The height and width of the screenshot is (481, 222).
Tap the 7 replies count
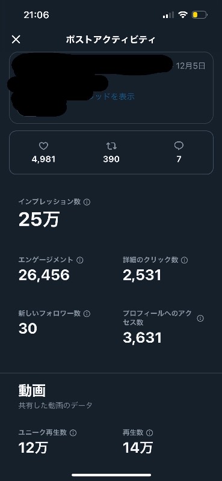(x=179, y=159)
